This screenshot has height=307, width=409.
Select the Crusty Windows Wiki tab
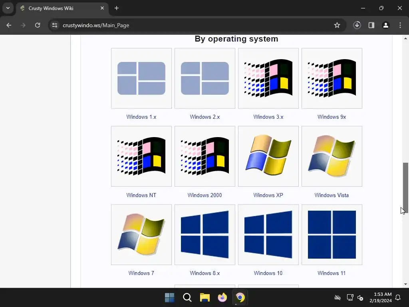tap(62, 8)
